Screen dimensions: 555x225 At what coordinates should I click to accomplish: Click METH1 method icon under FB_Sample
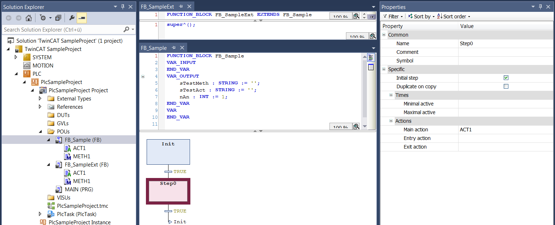67,156
